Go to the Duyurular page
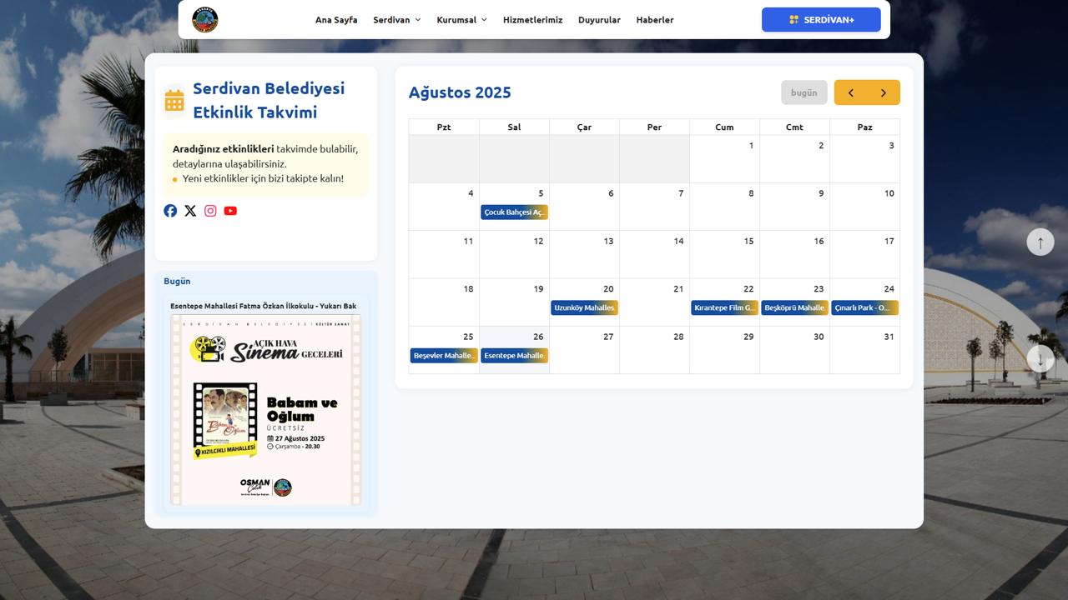 coord(599,20)
